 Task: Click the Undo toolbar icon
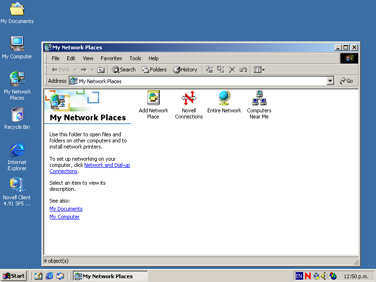[243, 70]
